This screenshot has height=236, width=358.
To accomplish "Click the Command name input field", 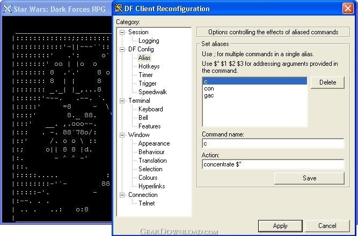I will tap(273, 143).
